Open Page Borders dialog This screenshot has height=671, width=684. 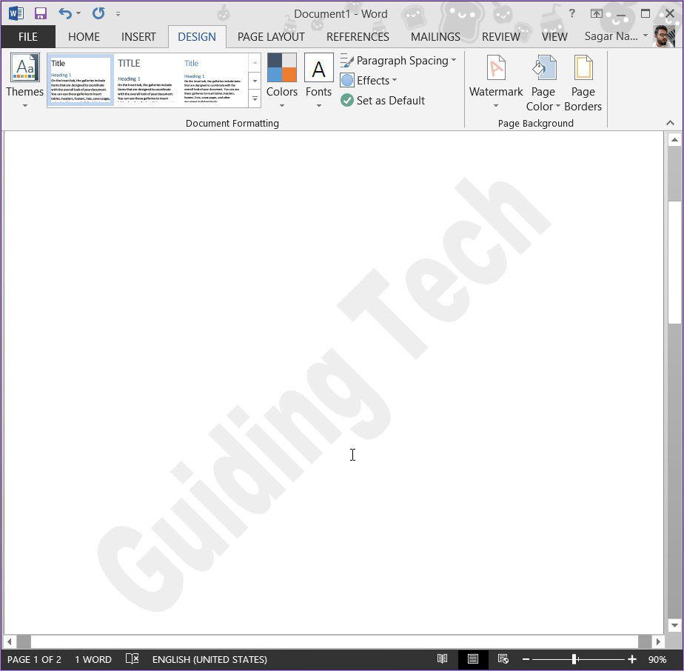(583, 82)
